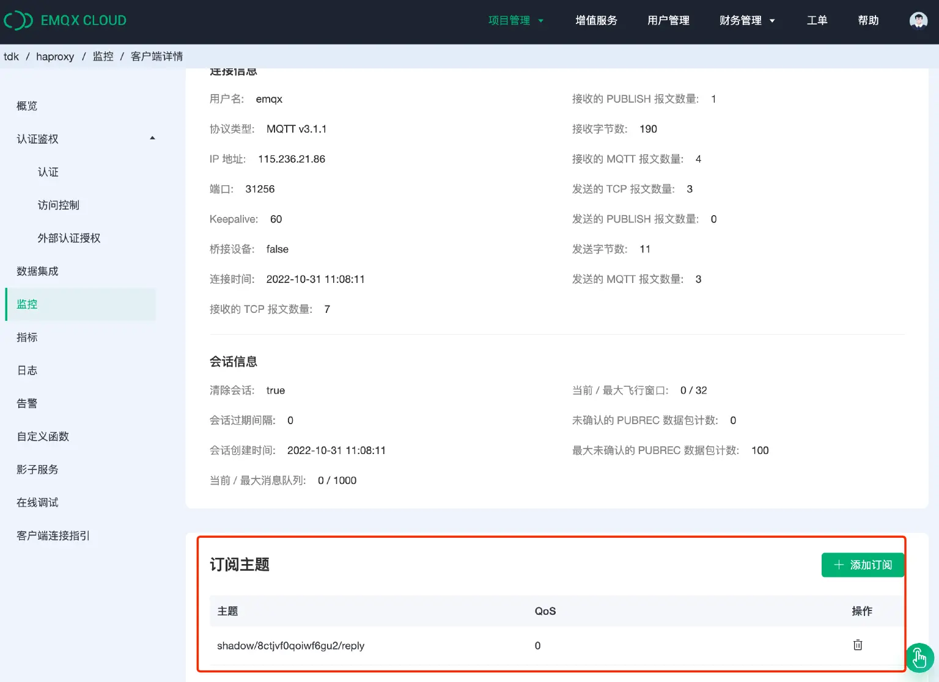Open the 在线调试 page
Image resolution: width=939 pixels, height=682 pixels.
pyautogui.click(x=37, y=502)
